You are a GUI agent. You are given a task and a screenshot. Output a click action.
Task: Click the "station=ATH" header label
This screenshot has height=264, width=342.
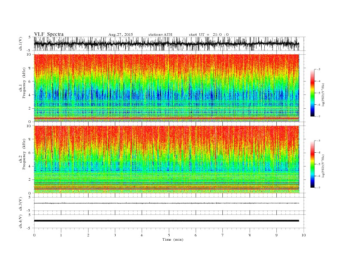160,35
